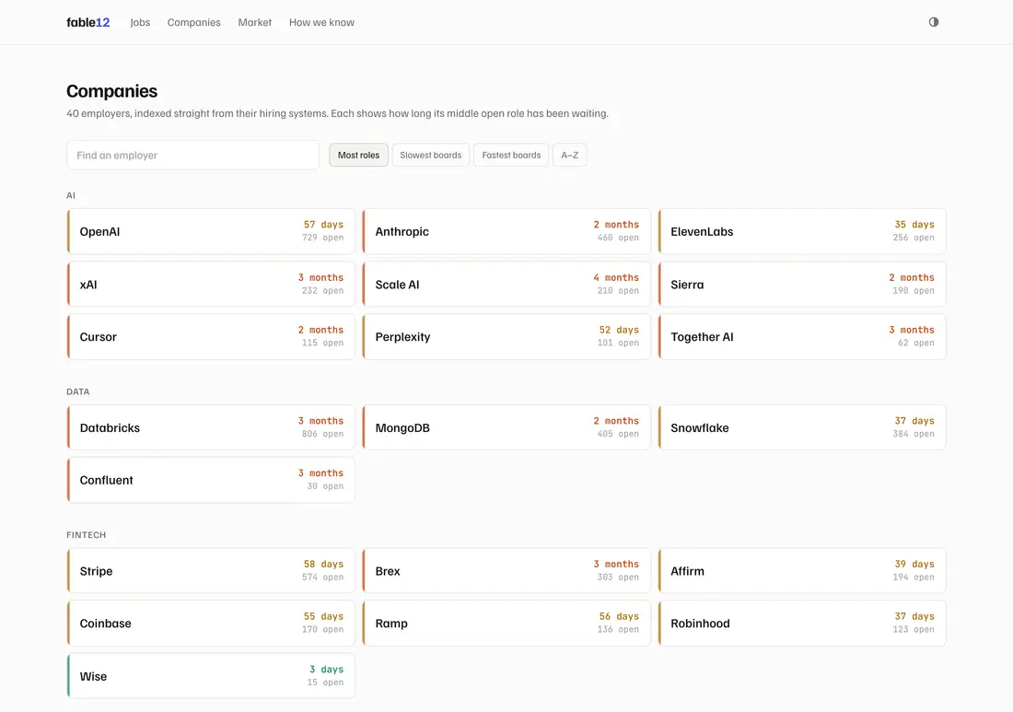Click the "35 days" value on ElevenLabs
The width and height of the screenshot is (1013, 712).
point(914,225)
